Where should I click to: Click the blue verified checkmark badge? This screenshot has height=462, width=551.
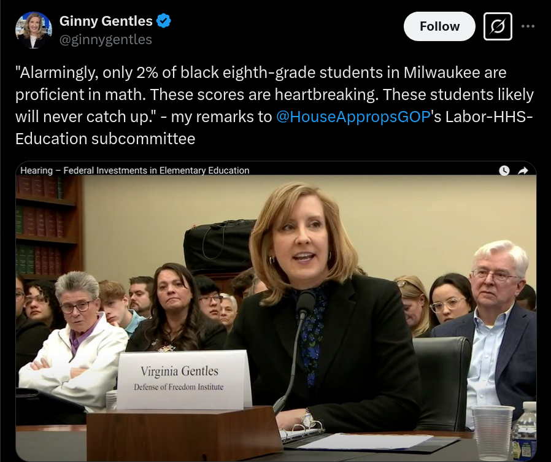pyautogui.click(x=163, y=21)
